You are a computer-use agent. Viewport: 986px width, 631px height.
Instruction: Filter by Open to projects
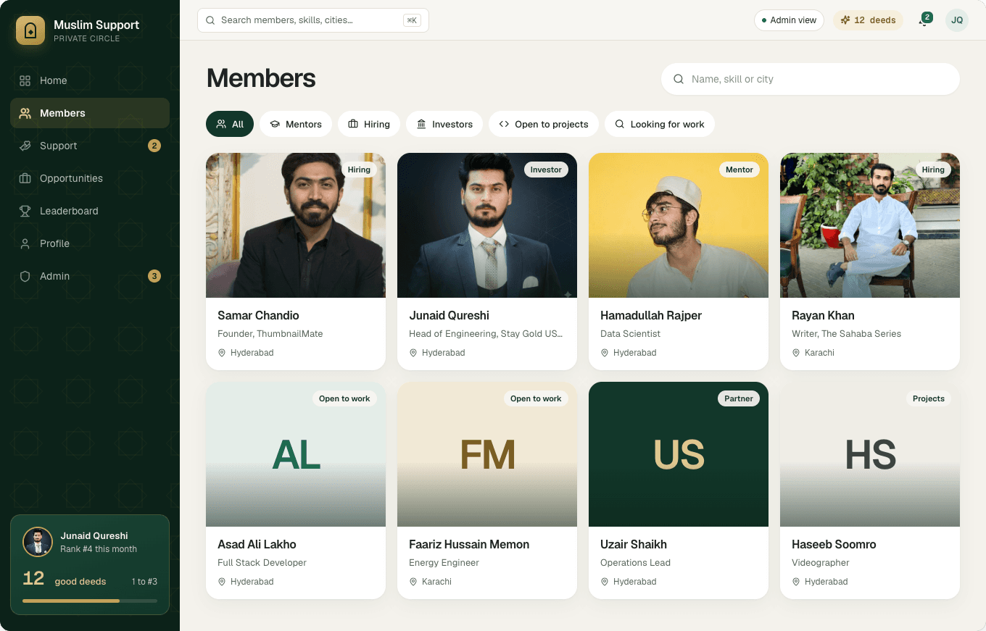click(544, 124)
